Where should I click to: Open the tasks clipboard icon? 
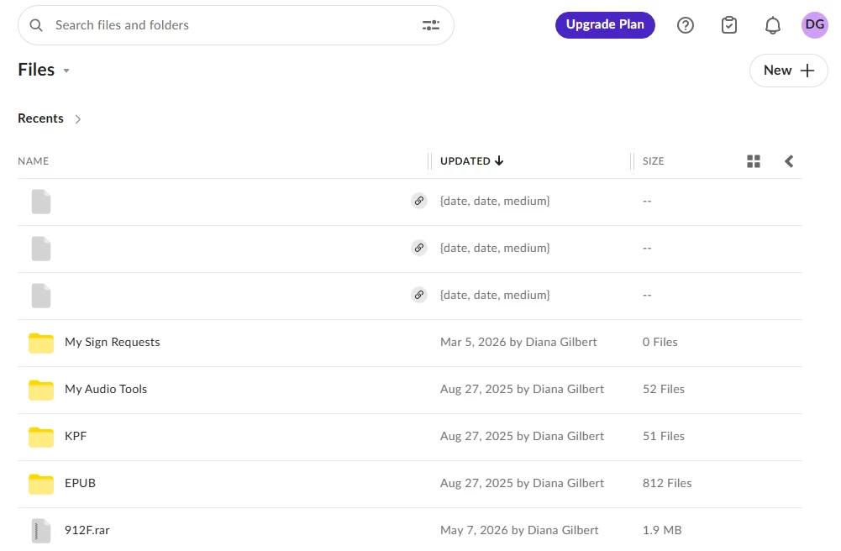click(x=729, y=25)
